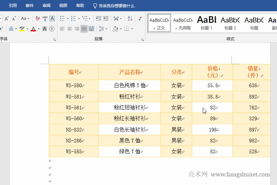This screenshot has height=185, width=277.
Task: Click the clear formatting eraser icon
Action: 37,18
